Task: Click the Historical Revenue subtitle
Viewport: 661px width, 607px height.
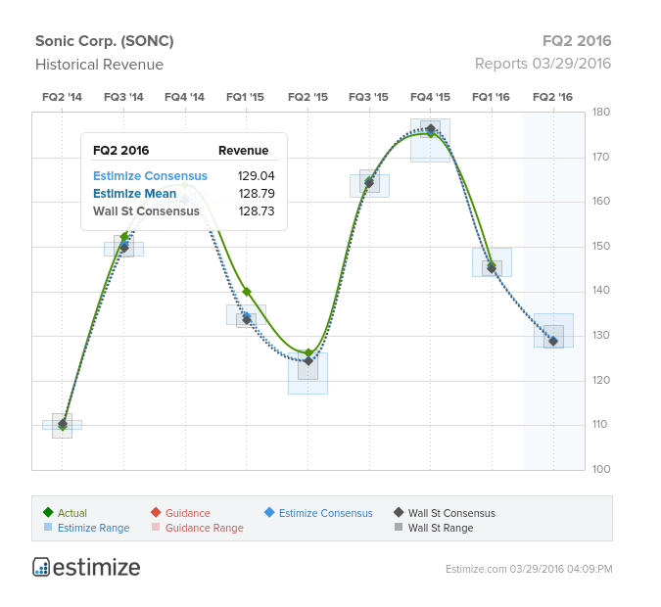Action: [x=100, y=65]
